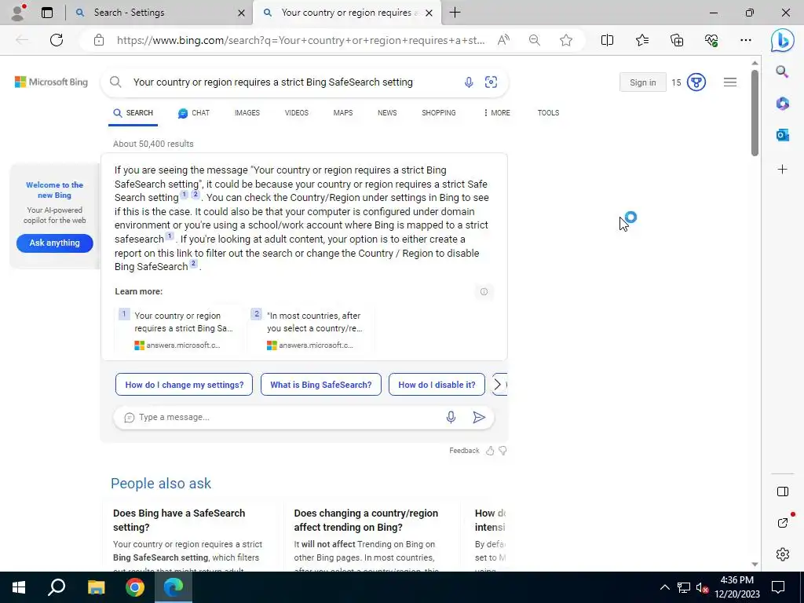Open the sidebar external link icon
This screenshot has height=603, width=804.
pos(783,522)
